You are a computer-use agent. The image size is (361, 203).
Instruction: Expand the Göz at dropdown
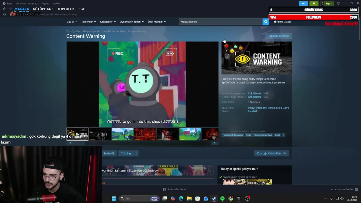tap(72, 22)
